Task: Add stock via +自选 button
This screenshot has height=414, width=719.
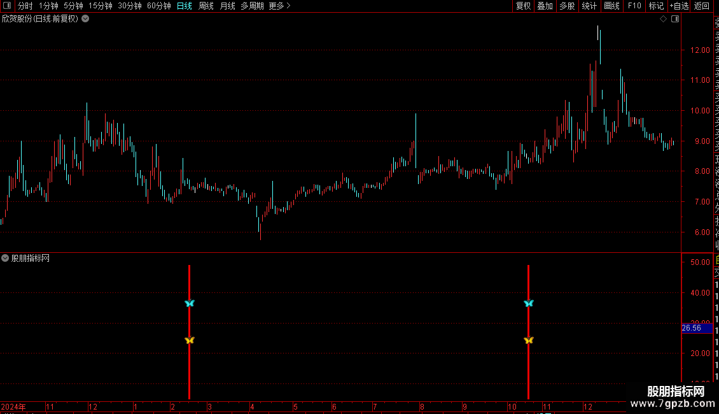Action: click(x=679, y=6)
